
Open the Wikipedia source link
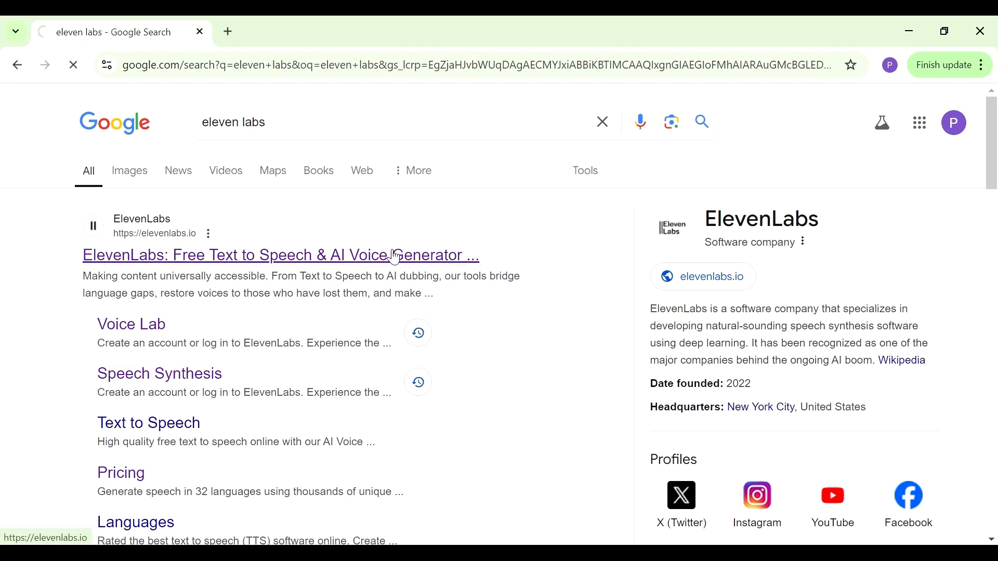pos(903,361)
